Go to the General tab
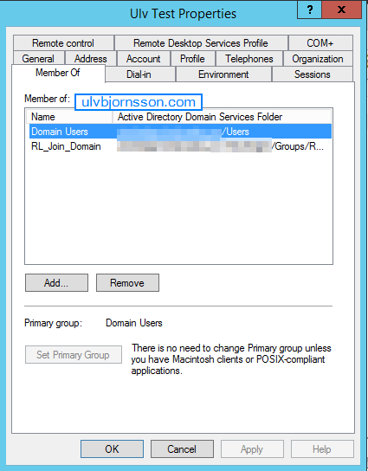This screenshot has height=471, width=368. point(38,59)
